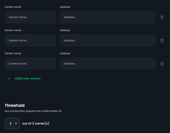Select the second owner's Address field

point(108,41)
